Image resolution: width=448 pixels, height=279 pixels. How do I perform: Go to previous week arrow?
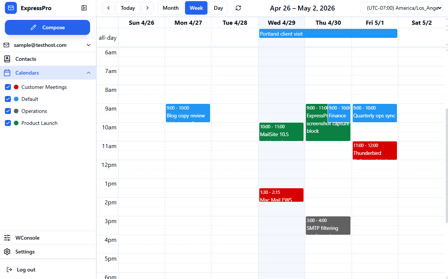click(x=108, y=8)
